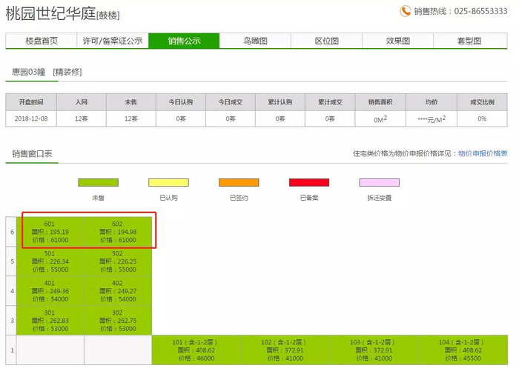Select unit 601 in the sales table
The height and width of the screenshot is (368, 519).
click(x=50, y=232)
